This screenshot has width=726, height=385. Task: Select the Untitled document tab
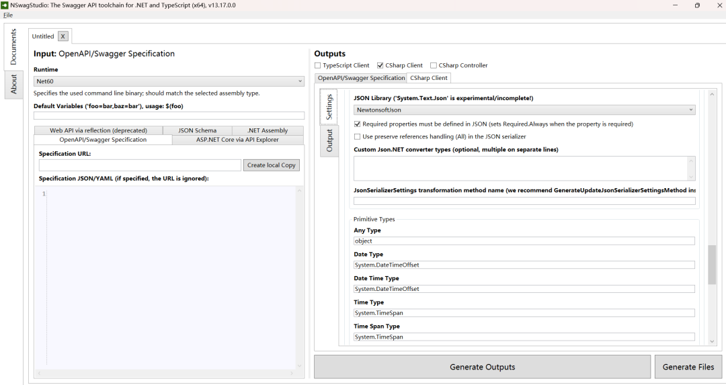pos(43,36)
